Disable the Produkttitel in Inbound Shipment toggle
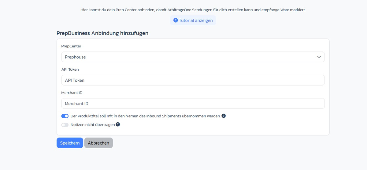367x170 pixels. 65,116
